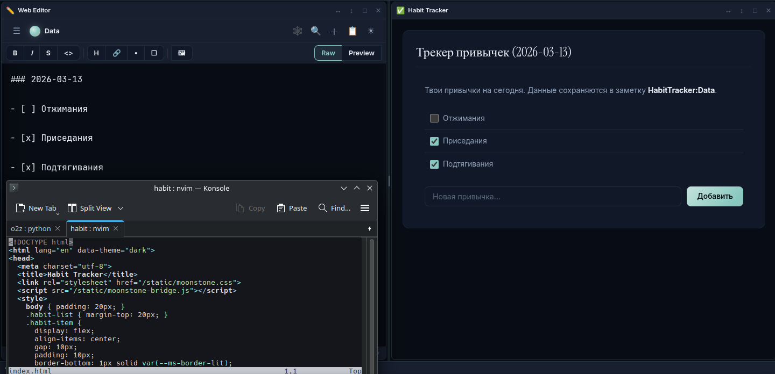The width and height of the screenshot is (775, 374).
Task: Check the Отжимания habit checkbox
Action: [434, 118]
